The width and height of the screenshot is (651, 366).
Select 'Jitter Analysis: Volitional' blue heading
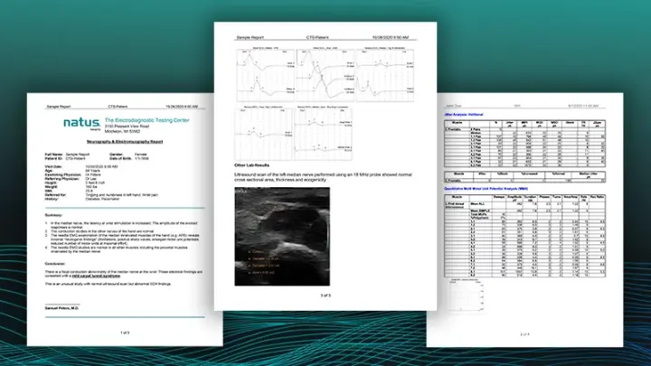(464, 114)
